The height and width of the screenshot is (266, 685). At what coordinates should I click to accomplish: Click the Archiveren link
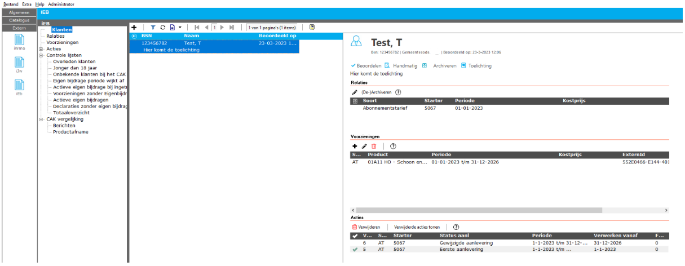[444, 66]
